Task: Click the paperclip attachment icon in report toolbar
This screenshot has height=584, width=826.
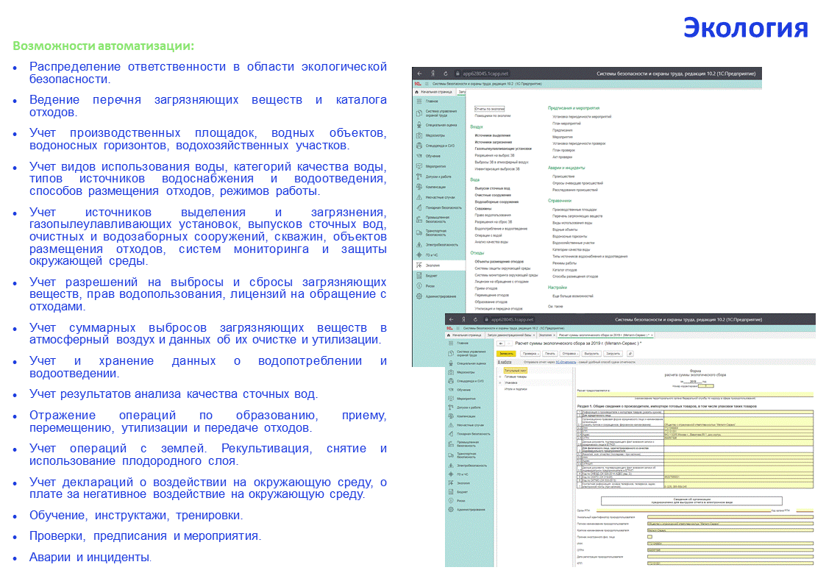Action: pos(630,354)
